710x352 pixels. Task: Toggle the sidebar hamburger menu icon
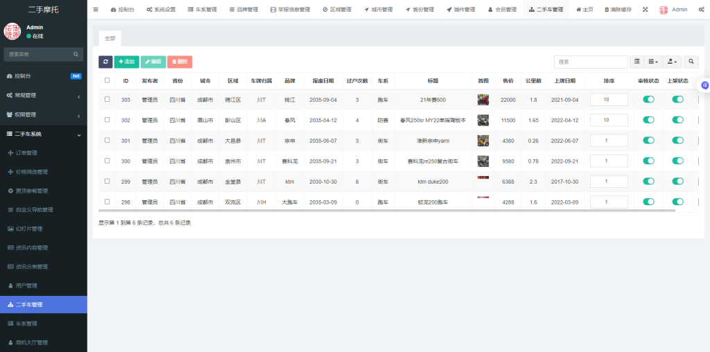(x=96, y=10)
